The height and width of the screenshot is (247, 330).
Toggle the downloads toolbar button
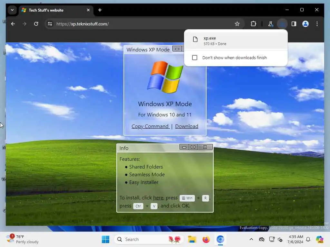point(282,24)
